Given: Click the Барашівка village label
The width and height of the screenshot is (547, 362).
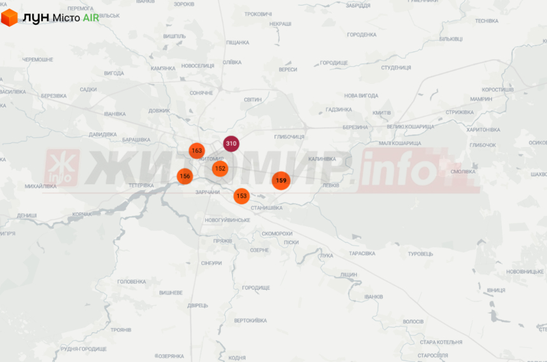Looking at the screenshot, I should click(136, 140).
